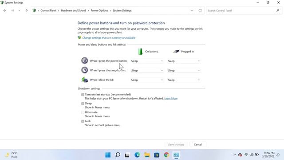The width and height of the screenshot is (284, 160).
Task: Open the clock and date flyout
Action: (x=268, y=155)
